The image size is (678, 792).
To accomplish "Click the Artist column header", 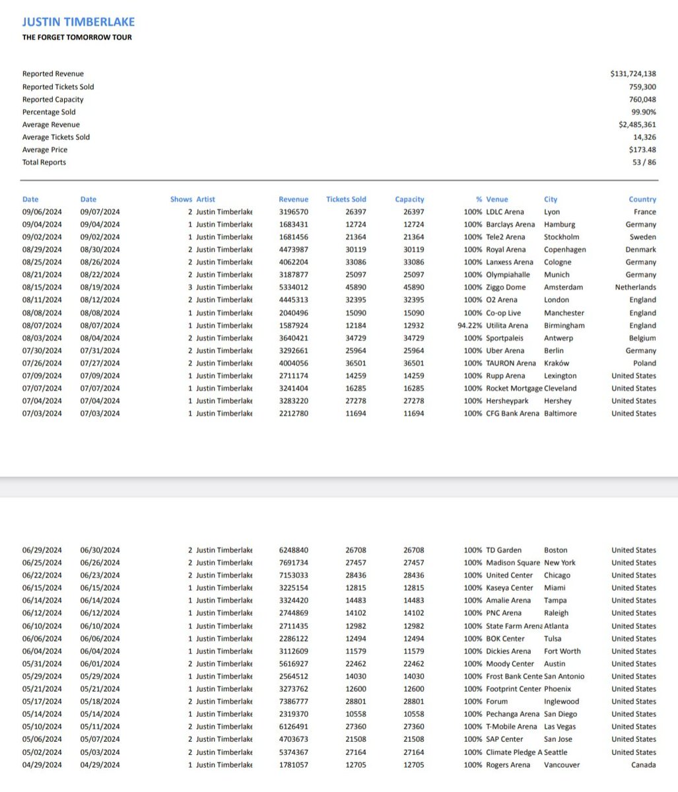I will (x=205, y=199).
